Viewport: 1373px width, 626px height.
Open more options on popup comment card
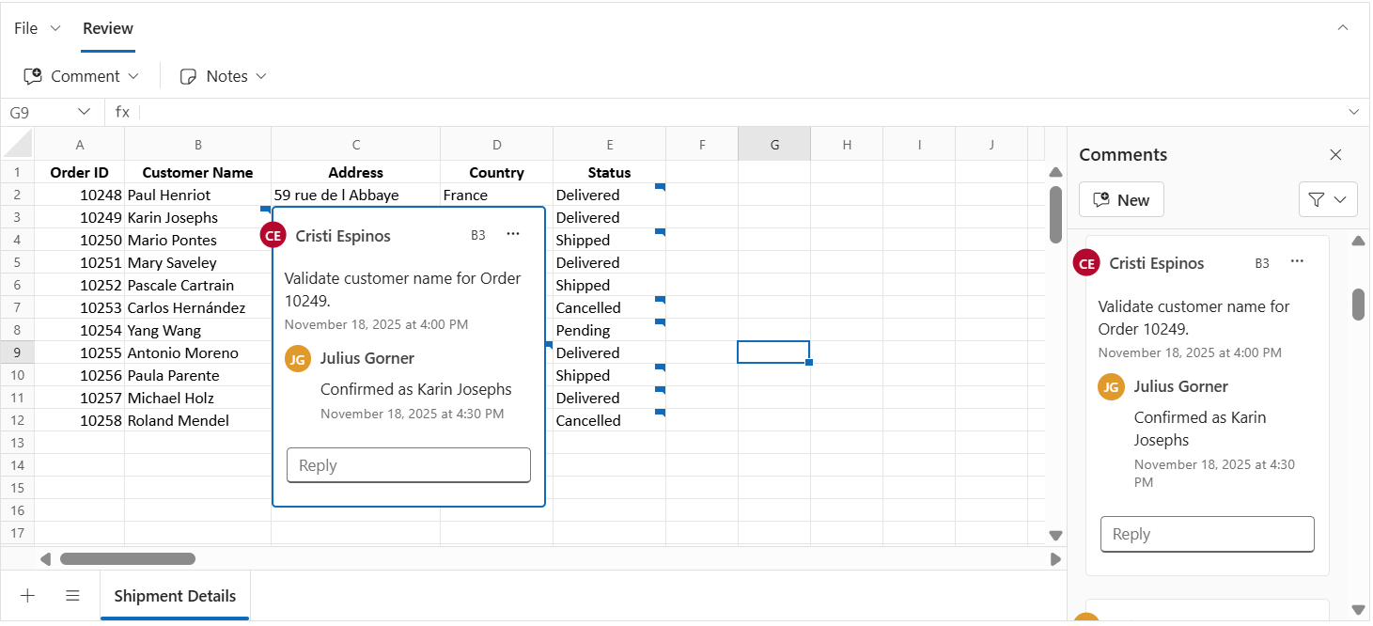click(x=512, y=234)
